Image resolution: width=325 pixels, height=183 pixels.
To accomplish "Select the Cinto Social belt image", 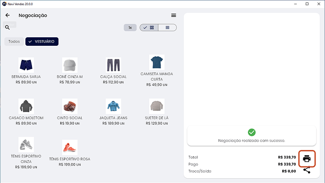I will click(x=70, y=106).
